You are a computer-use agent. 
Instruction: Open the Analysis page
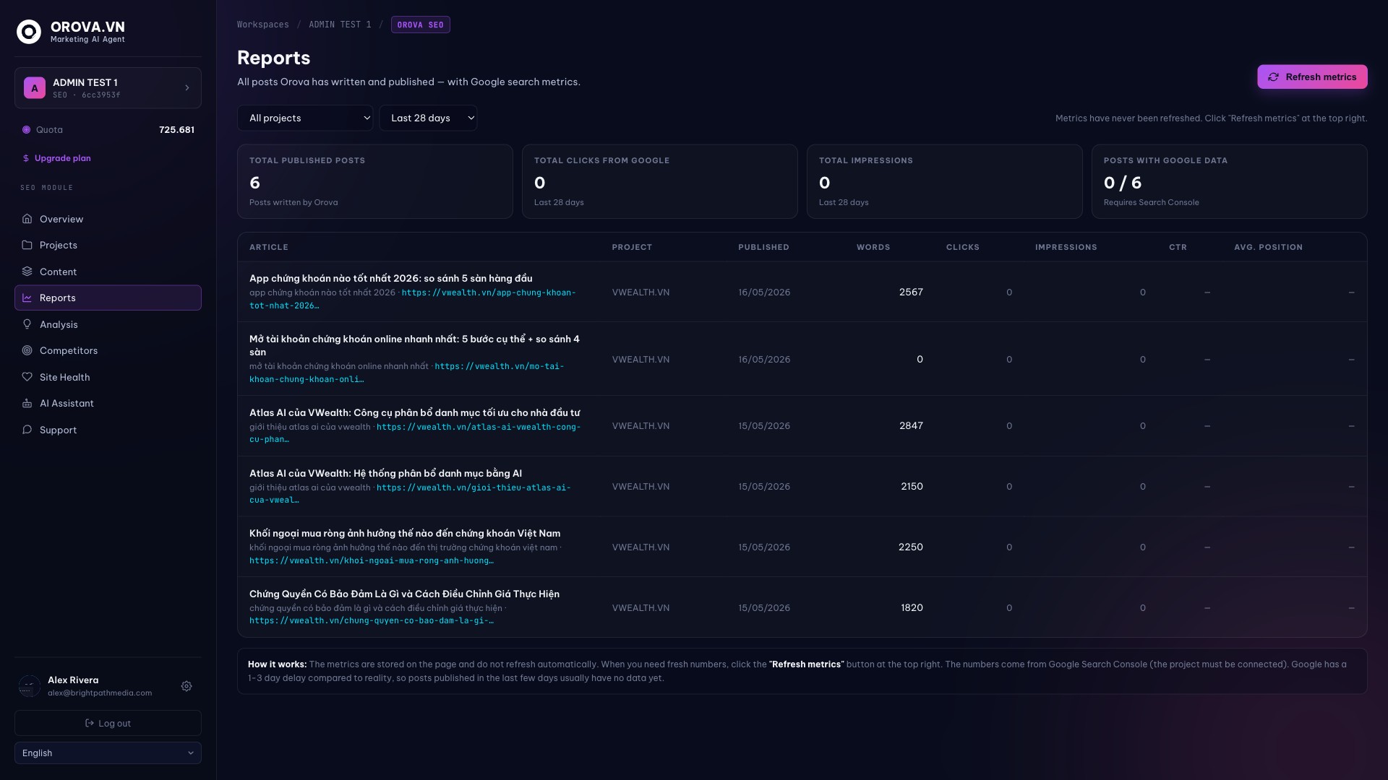pyautogui.click(x=108, y=324)
